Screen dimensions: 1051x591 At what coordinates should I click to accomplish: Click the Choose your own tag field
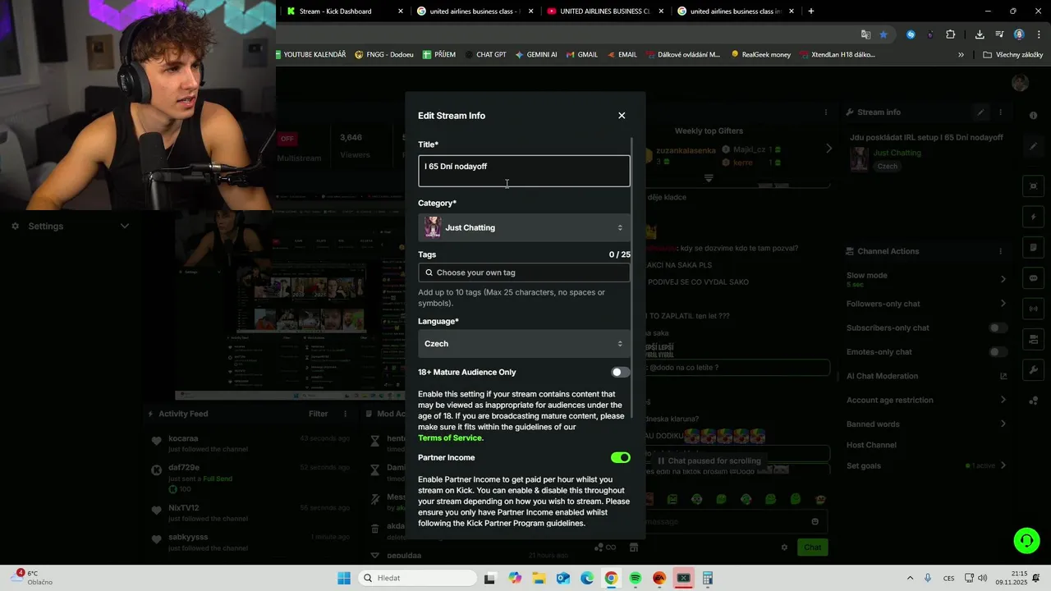click(x=524, y=273)
